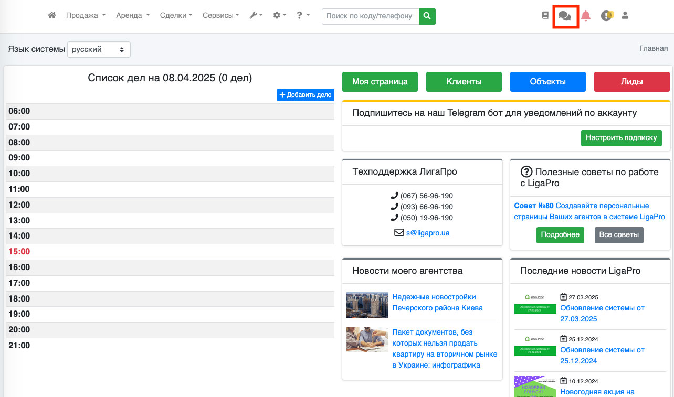
Task: Click the email envelope icon in support
Action: pos(399,232)
